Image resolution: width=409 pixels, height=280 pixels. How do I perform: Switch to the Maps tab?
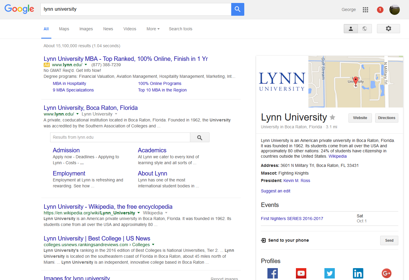click(64, 29)
